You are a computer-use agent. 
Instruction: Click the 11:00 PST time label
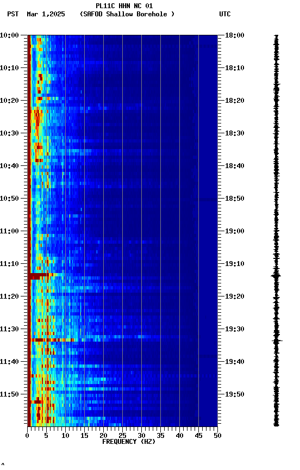9,231
